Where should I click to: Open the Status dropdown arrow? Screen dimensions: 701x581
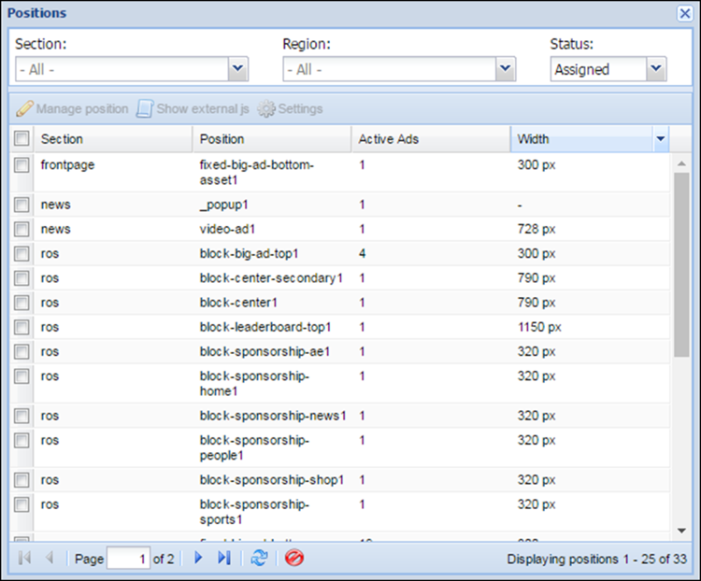click(656, 69)
